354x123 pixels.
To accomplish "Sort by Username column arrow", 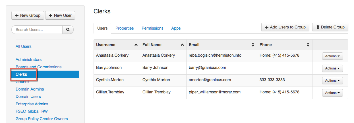I will pos(136,45).
